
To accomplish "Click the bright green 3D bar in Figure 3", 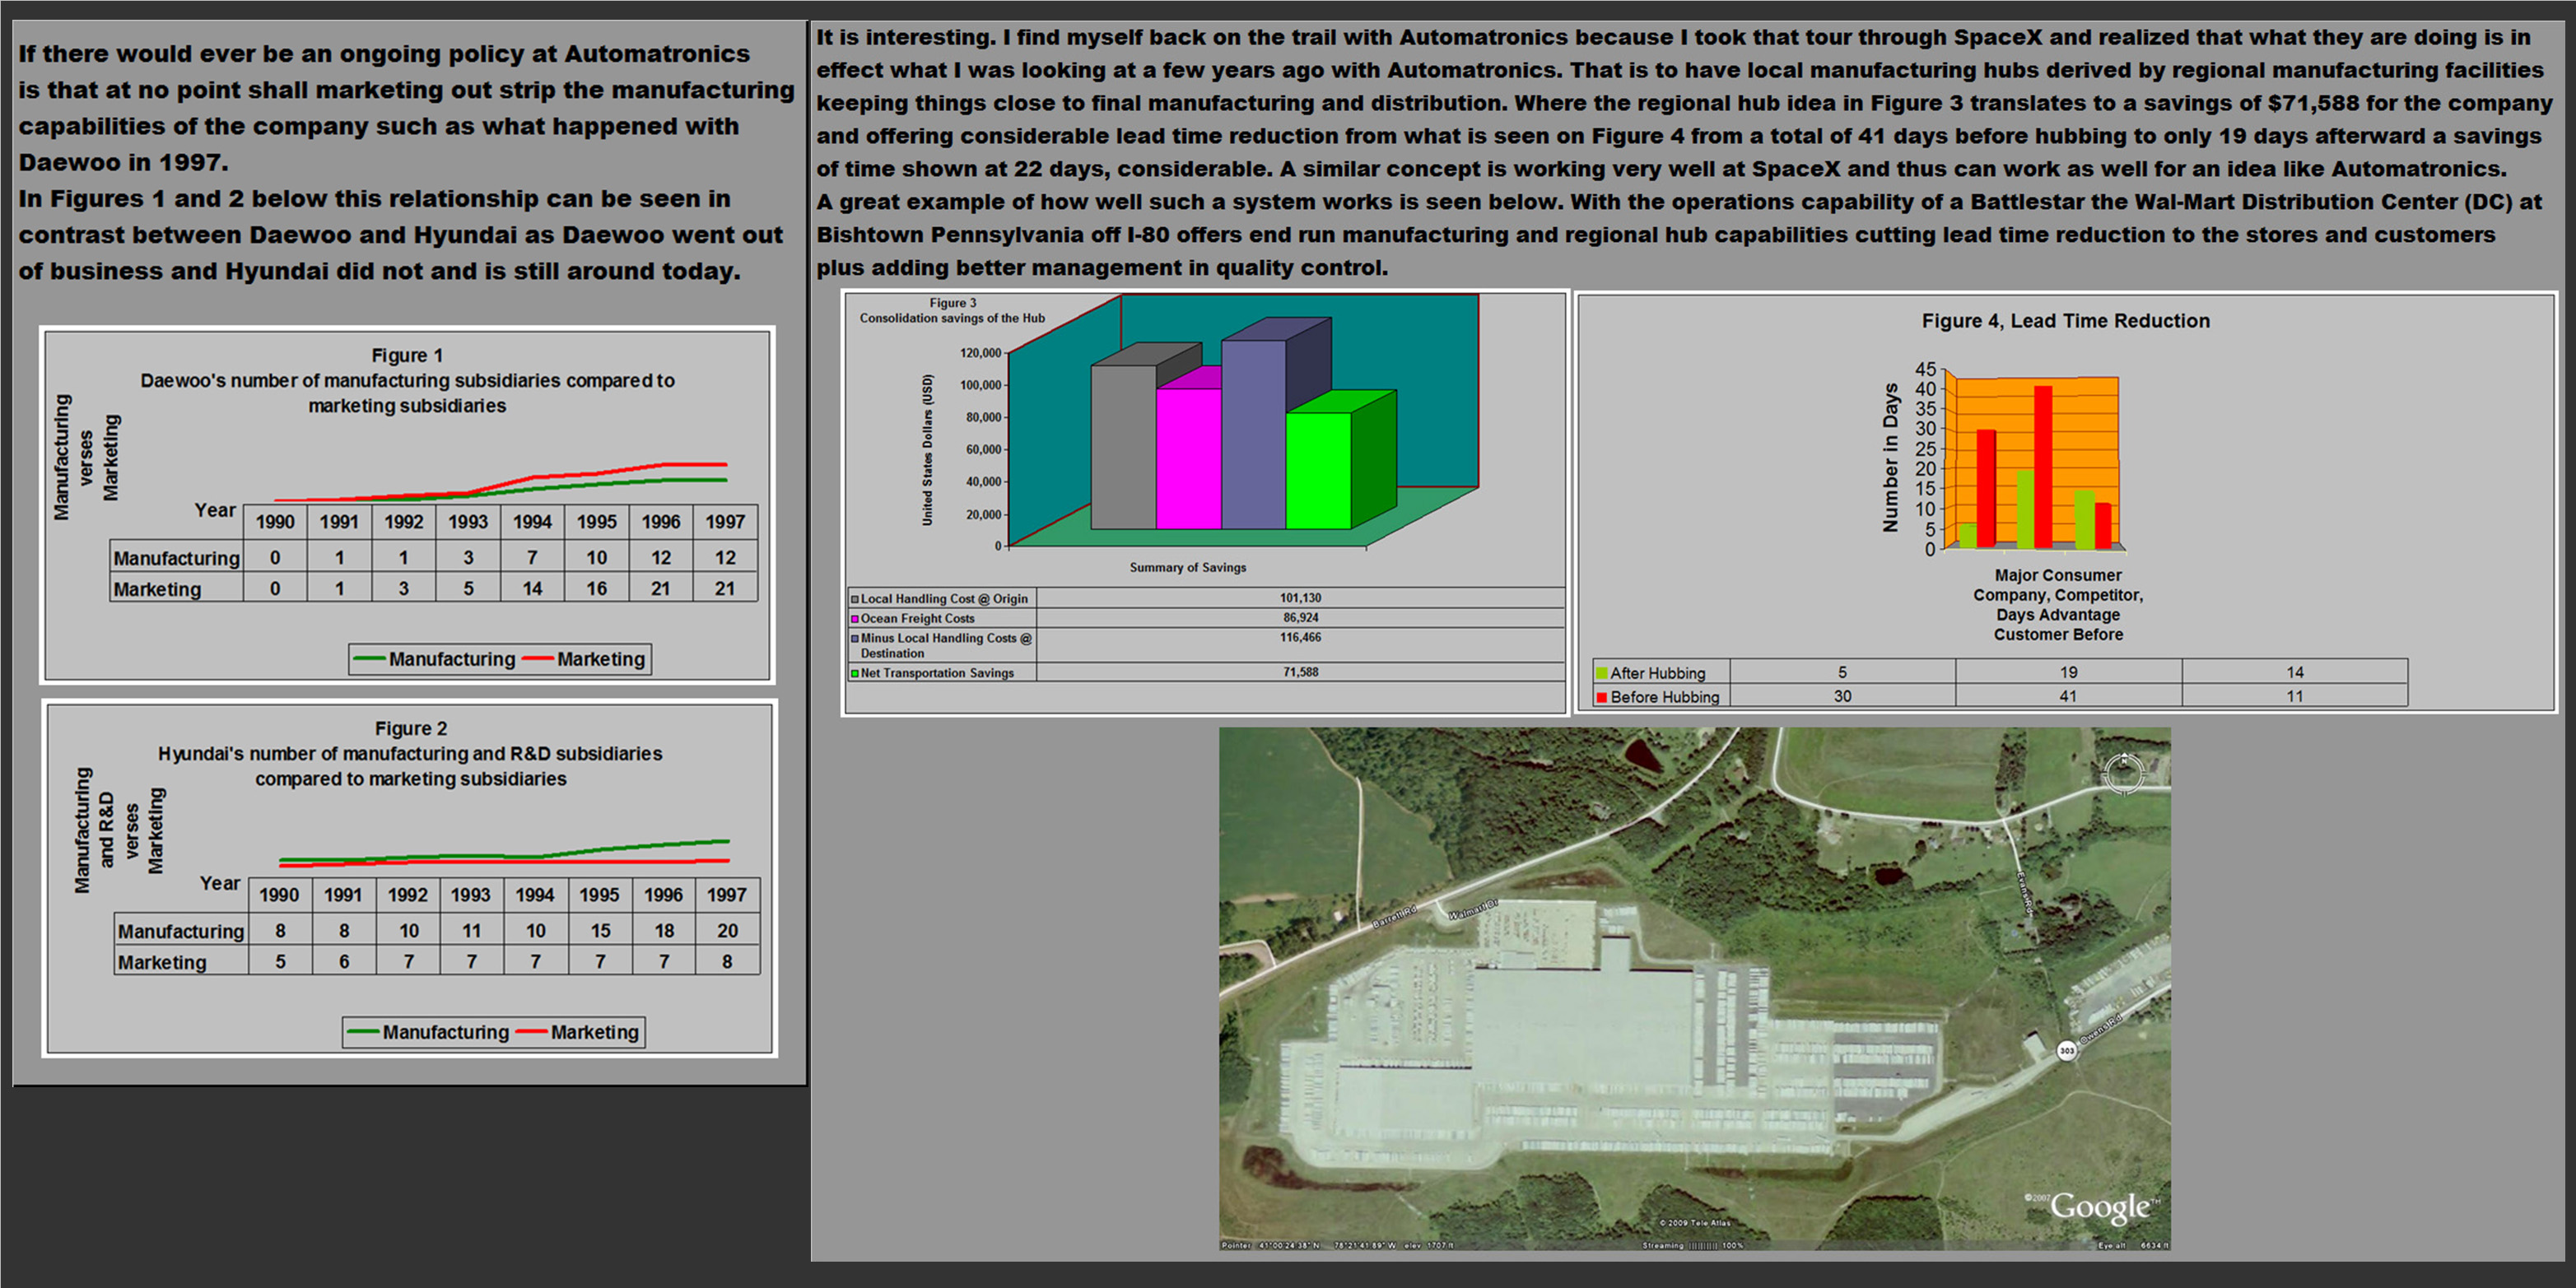I will pyautogui.click(x=1318, y=470).
